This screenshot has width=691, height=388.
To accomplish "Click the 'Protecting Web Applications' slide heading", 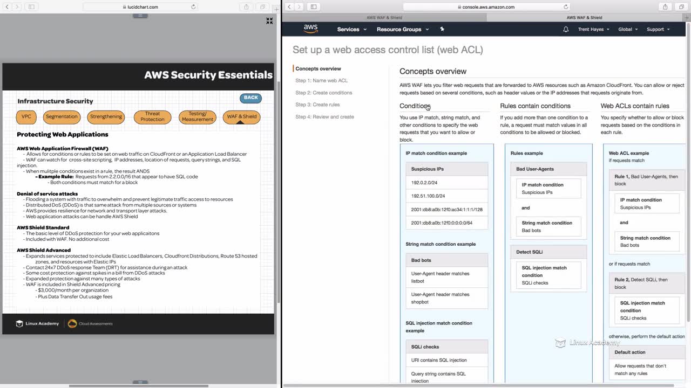I will point(63,135).
